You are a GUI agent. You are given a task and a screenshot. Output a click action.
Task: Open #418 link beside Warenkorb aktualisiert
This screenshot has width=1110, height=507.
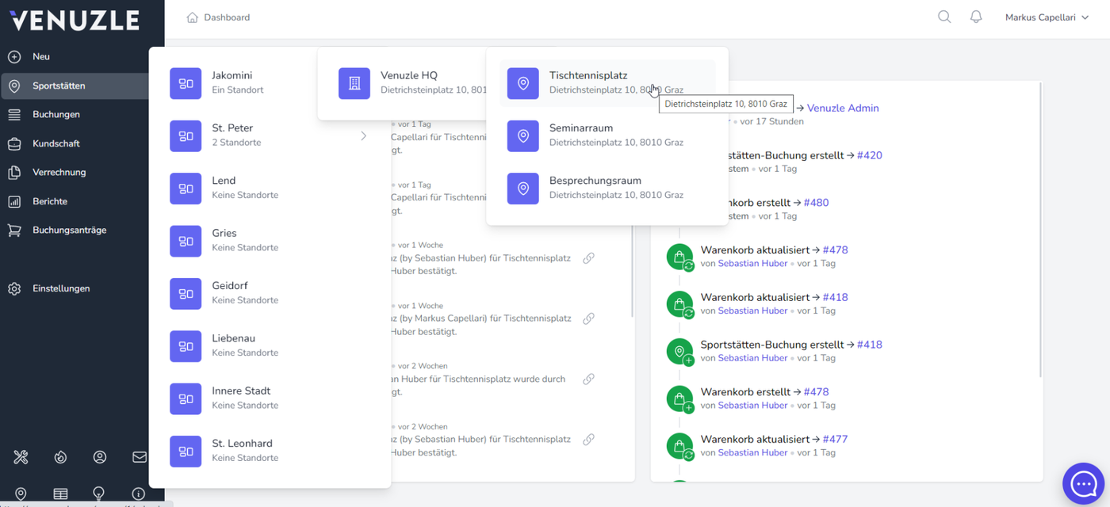(x=836, y=298)
